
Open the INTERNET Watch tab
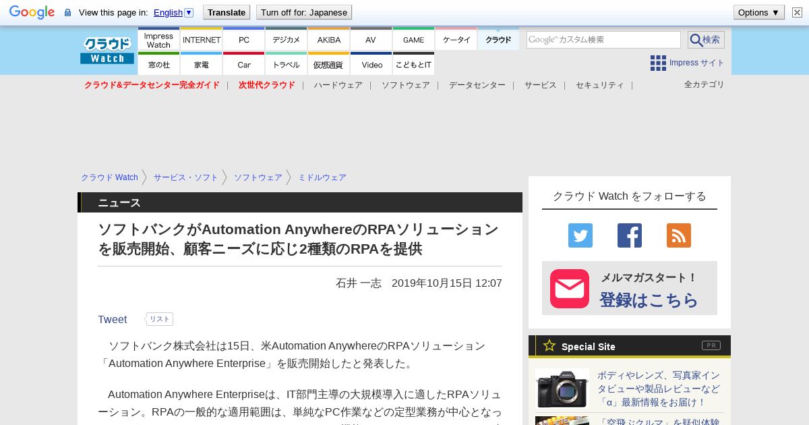(x=202, y=40)
